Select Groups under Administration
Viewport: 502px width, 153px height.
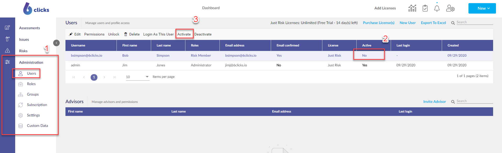point(33,94)
